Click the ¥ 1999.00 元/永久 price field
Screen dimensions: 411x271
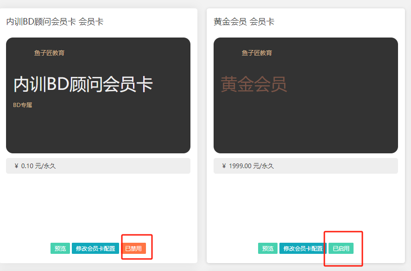(306, 166)
